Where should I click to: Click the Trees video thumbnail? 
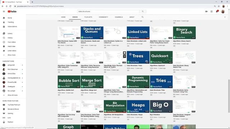138,57
